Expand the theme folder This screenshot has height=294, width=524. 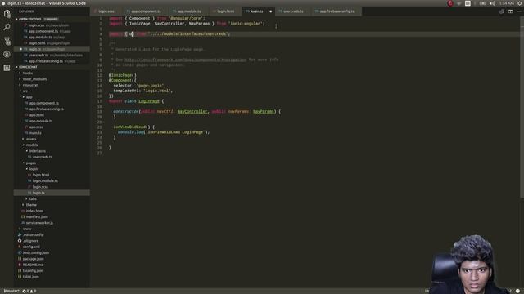[31, 205]
